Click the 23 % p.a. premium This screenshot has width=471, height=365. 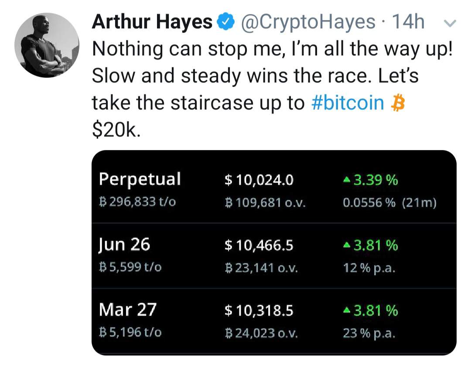click(369, 334)
